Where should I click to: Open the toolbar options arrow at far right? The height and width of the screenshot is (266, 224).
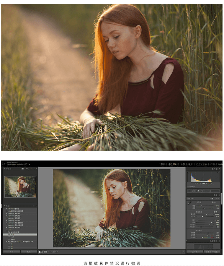click(x=184, y=252)
